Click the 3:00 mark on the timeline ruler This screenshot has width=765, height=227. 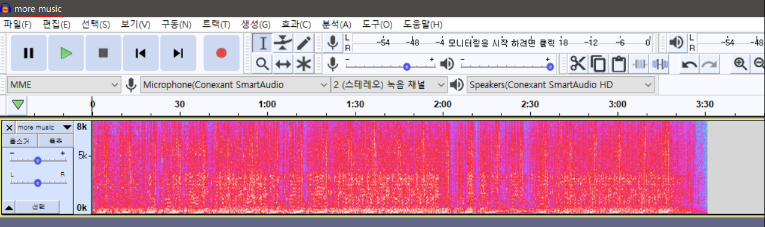618,104
